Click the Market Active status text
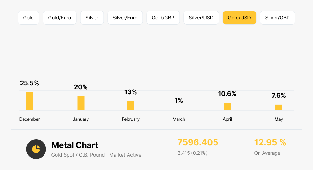Screen dimensions: 313x170 (x=125, y=155)
